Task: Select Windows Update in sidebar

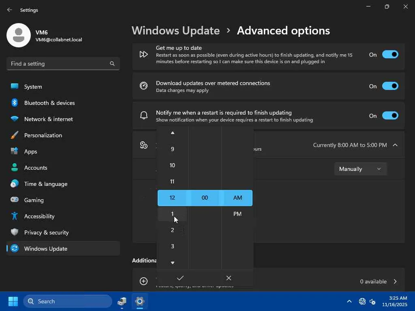Action: [63, 249]
